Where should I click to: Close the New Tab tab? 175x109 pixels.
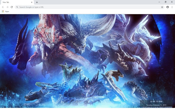click(32, 2)
